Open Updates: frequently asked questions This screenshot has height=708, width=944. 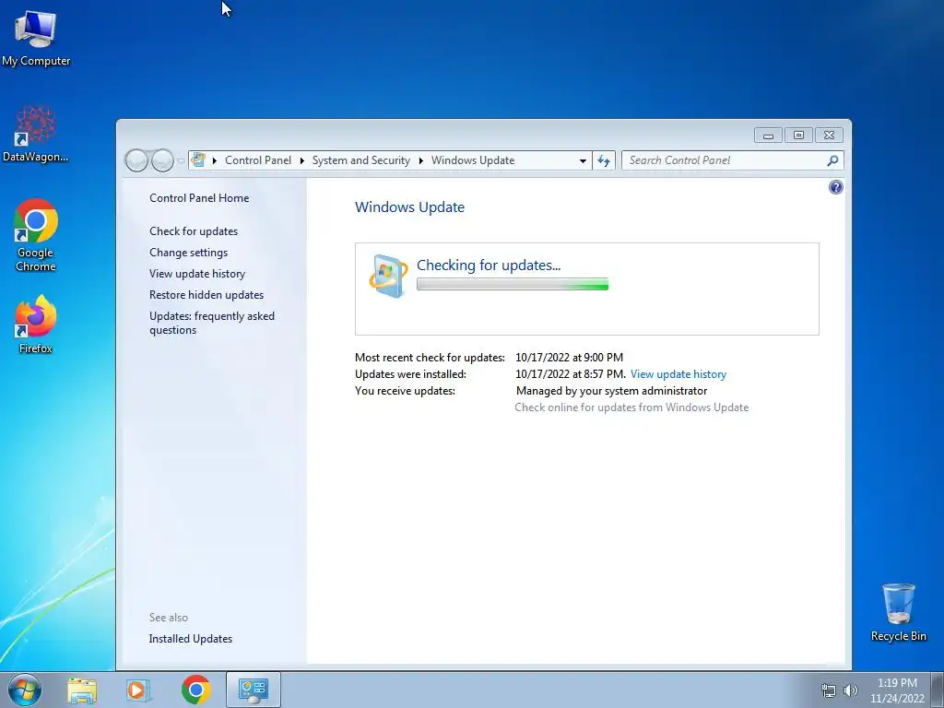(x=212, y=323)
